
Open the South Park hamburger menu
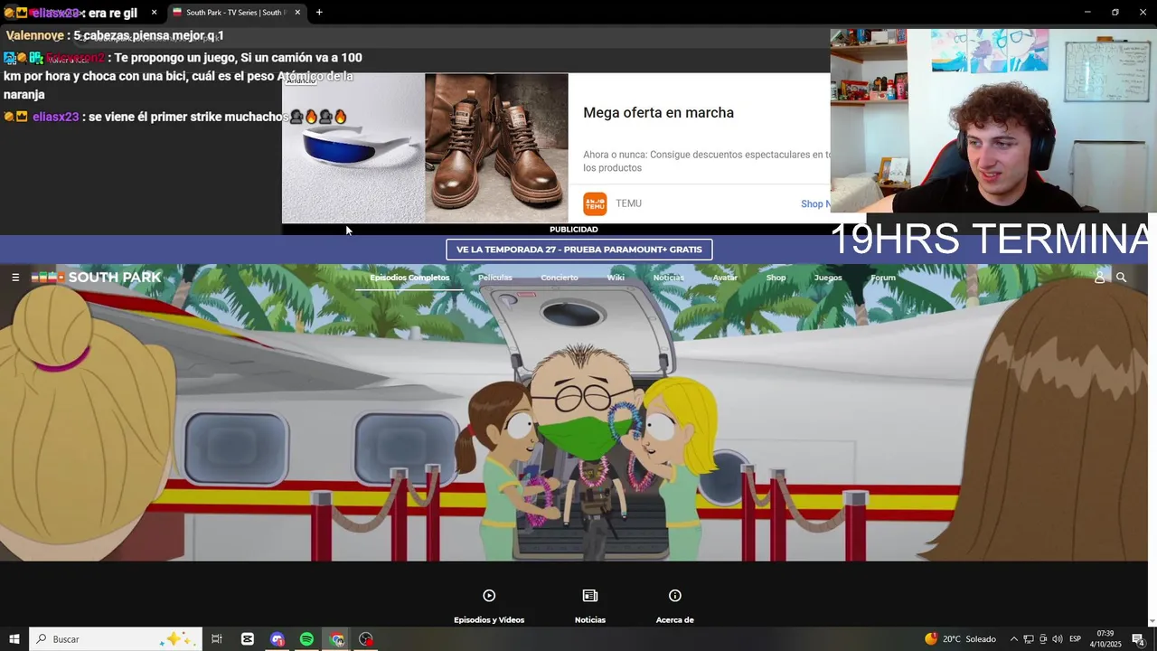15,278
